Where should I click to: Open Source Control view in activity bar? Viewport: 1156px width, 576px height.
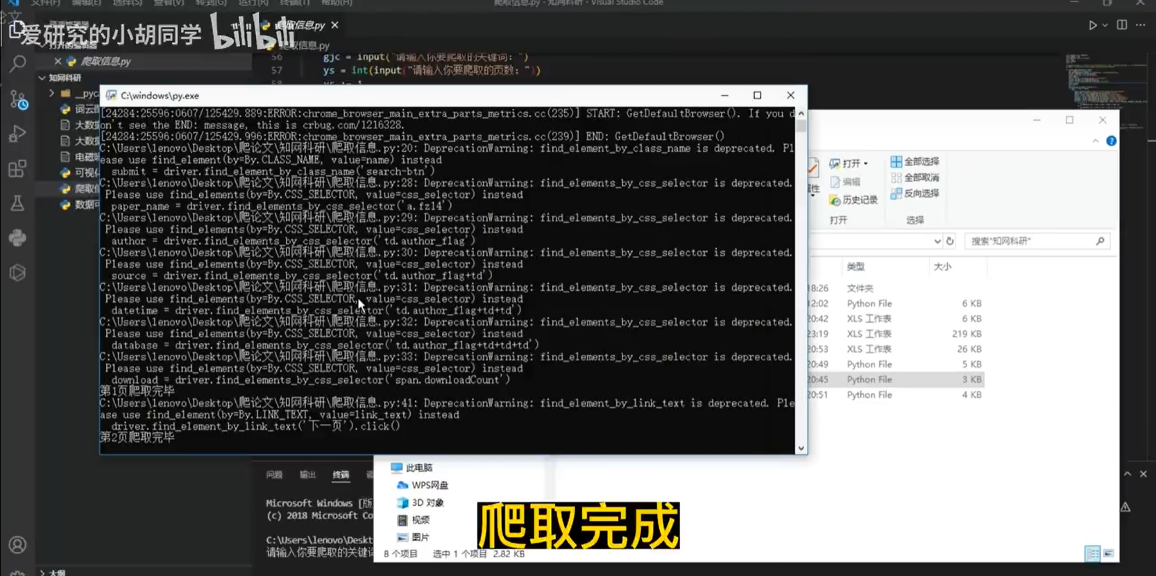click(17, 99)
